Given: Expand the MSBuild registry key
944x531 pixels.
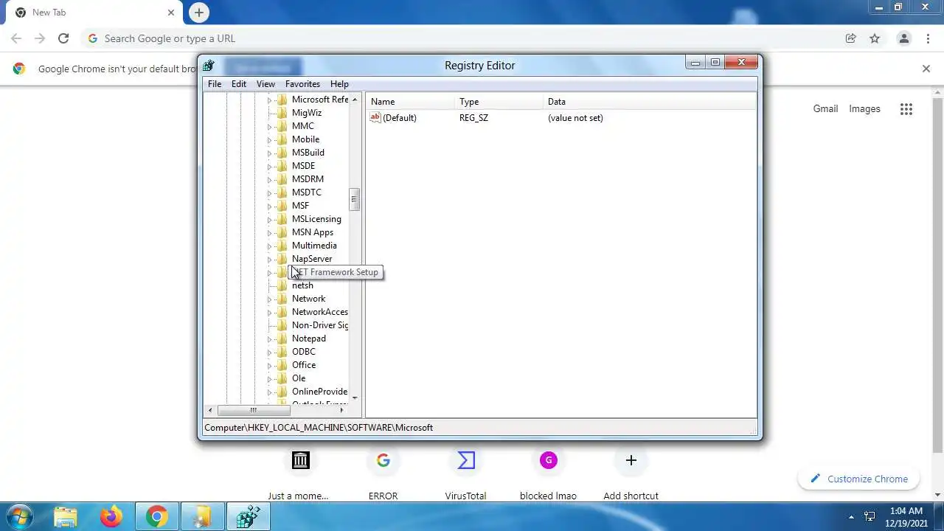Looking at the screenshot, I should click(269, 153).
